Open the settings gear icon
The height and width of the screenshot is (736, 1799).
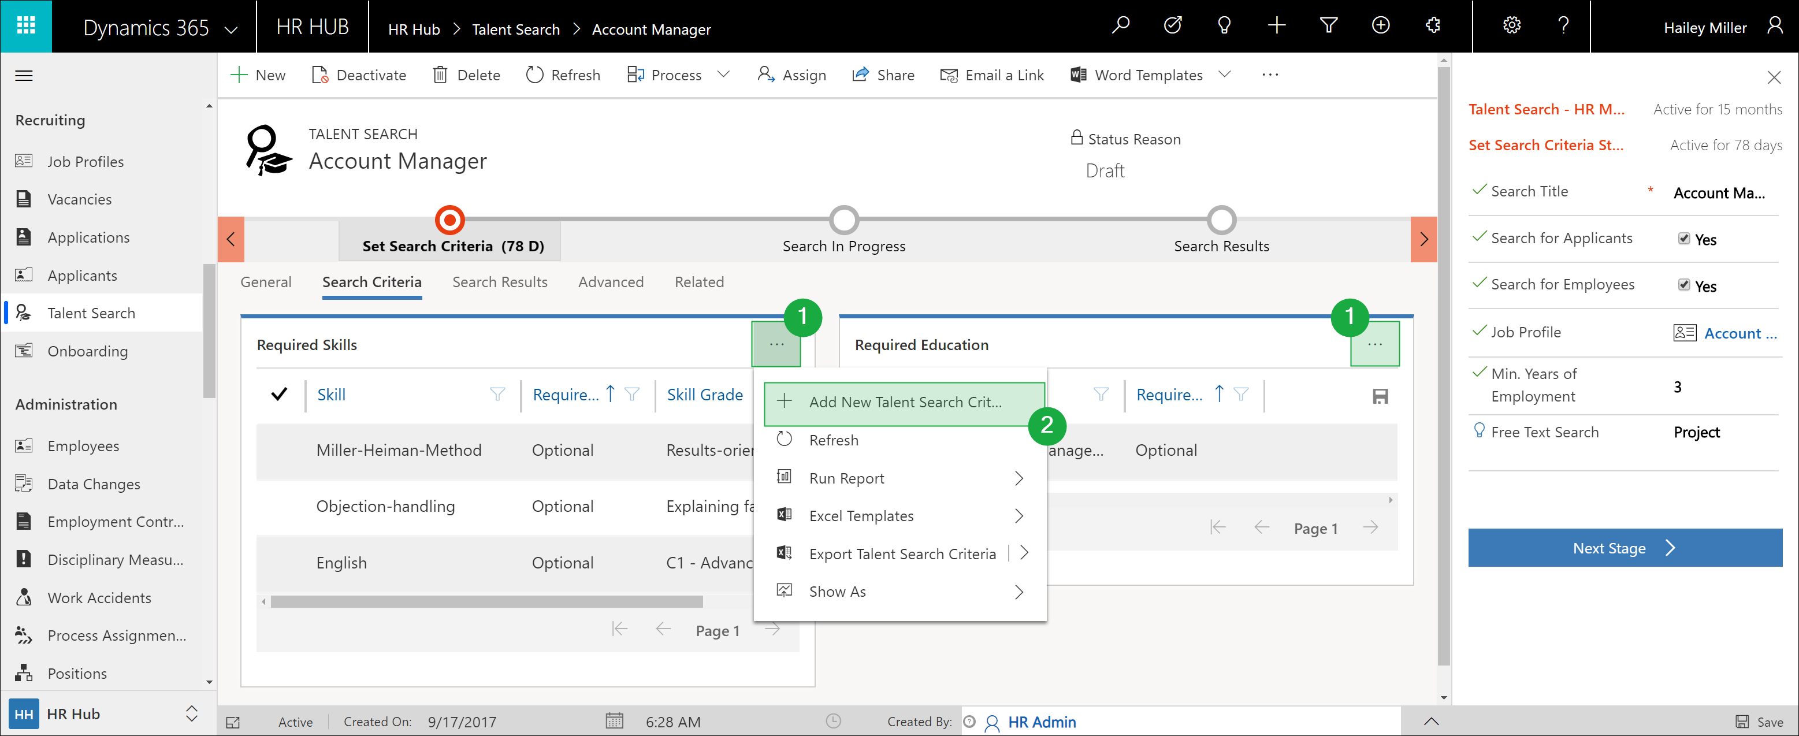pos(1511,26)
